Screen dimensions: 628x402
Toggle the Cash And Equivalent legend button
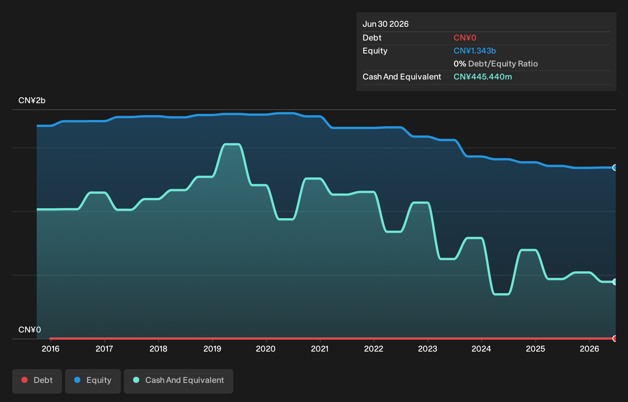179,381
